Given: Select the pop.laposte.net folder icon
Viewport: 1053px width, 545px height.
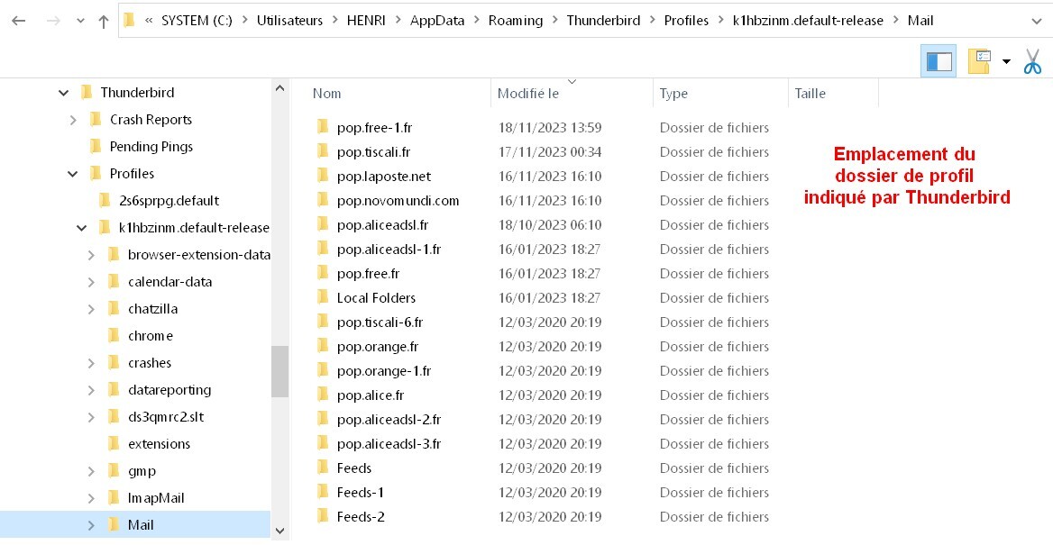Looking at the screenshot, I should pyautogui.click(x=323, y=176).
